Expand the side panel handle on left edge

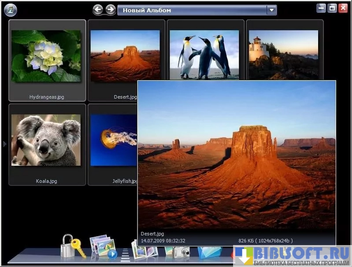point(4,144)
